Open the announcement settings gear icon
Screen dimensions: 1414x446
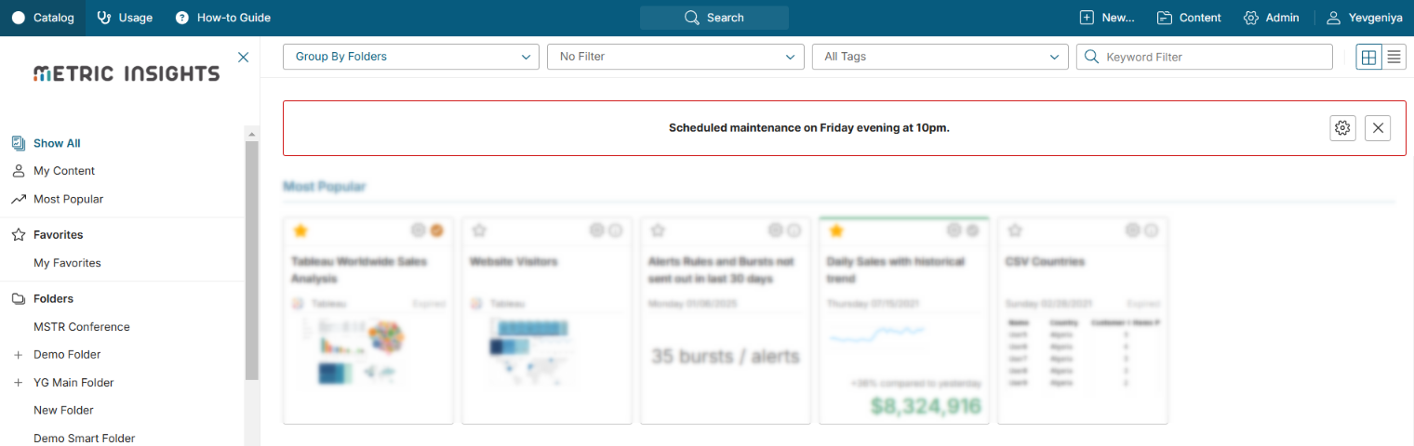[1342, 128]
